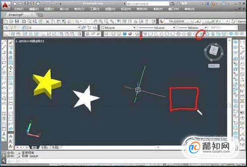Switch to the 布局2 layout tab
Screen dimensions: 247x167
pos(55,148)
